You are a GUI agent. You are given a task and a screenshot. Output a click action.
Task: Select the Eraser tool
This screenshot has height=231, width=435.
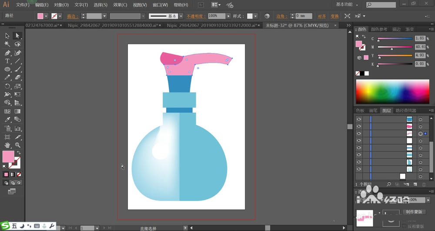pos(17,77)
